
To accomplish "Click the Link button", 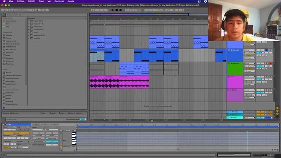I will 5,10.
